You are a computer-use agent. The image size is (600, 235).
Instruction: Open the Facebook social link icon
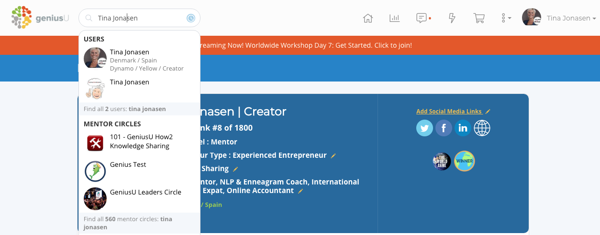(x=444, y=128)
